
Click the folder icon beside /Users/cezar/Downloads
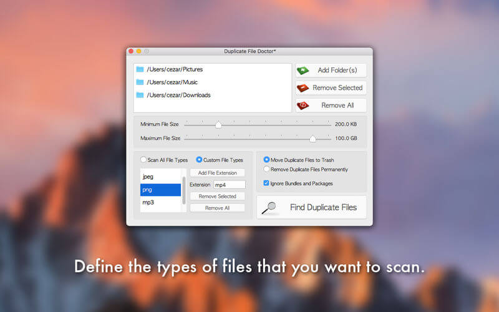(140, 95)
